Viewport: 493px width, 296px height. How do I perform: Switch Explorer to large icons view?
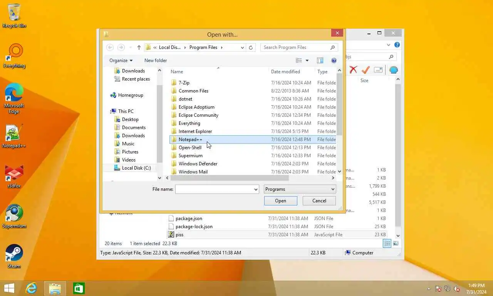396,243
